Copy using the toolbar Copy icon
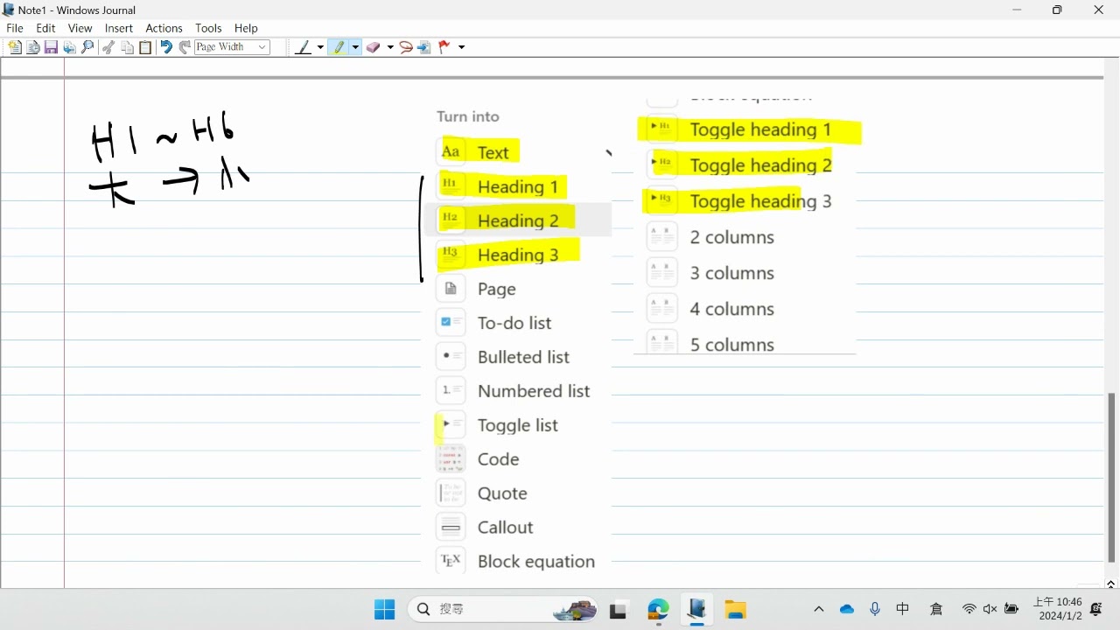Image resolution: width=1120 pixels, height=630 pixels. coord(127,47)
